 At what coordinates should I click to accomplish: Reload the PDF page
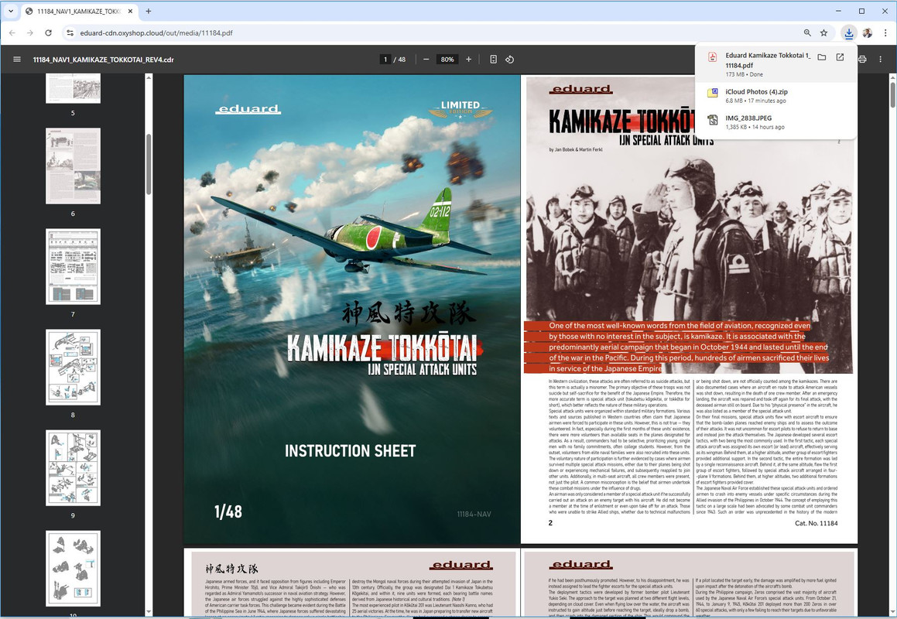pos(49,32)
